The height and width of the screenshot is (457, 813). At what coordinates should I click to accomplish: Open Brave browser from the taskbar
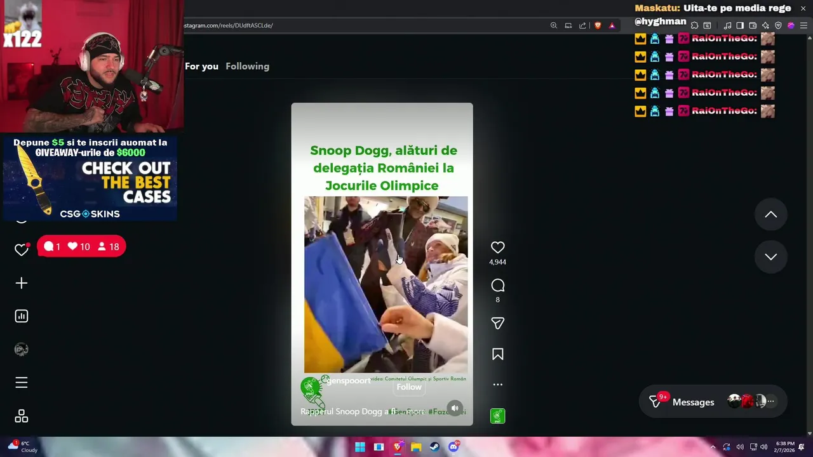click(x=398, y=447)
